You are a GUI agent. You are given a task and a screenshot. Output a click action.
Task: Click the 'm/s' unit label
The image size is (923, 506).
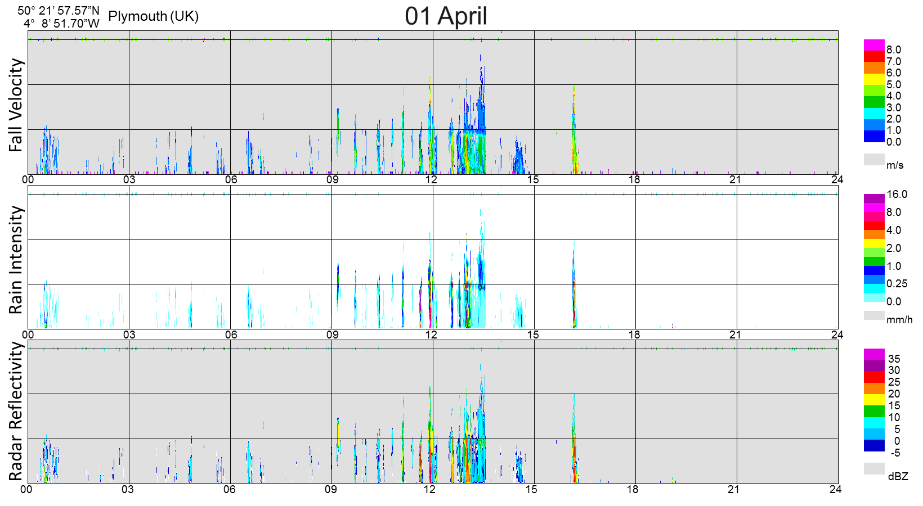pyautogui.click(x=895, y=165)
